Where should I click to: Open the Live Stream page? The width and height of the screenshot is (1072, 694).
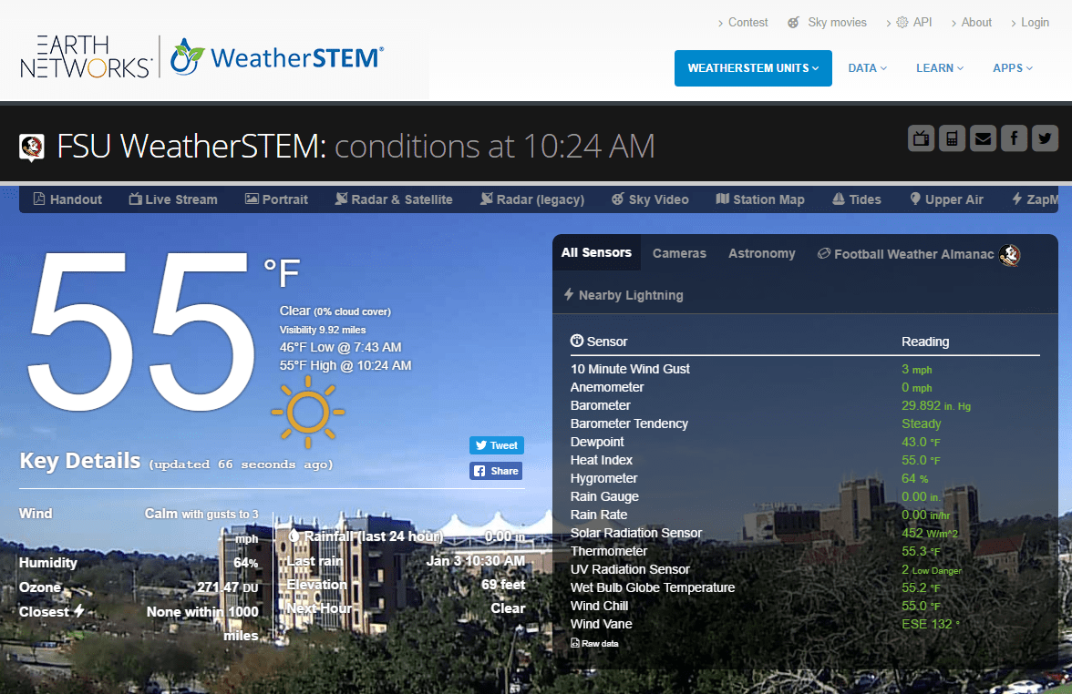click(x=173, y=199)
